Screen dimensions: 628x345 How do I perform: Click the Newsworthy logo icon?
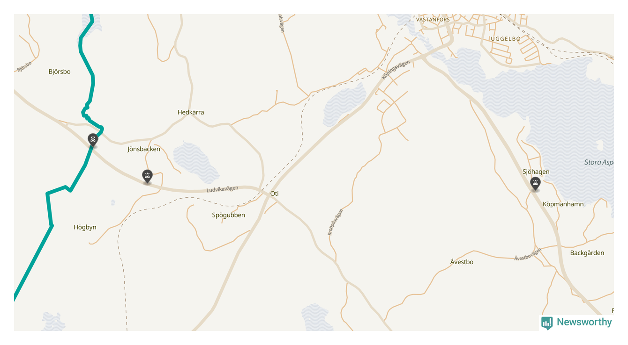[547, 323]
